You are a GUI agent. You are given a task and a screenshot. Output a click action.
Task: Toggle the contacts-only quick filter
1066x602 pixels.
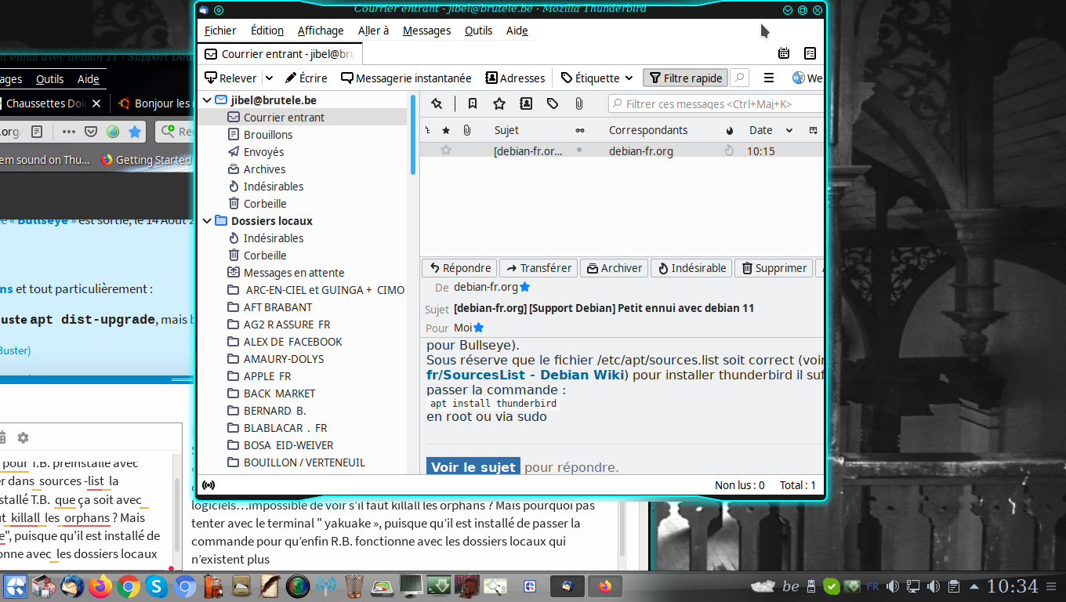pyautogui.click(x=526, y=103)
